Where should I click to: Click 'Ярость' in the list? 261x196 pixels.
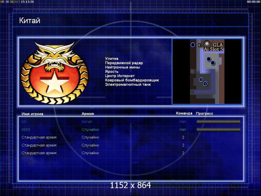click(x=112, y=72)
